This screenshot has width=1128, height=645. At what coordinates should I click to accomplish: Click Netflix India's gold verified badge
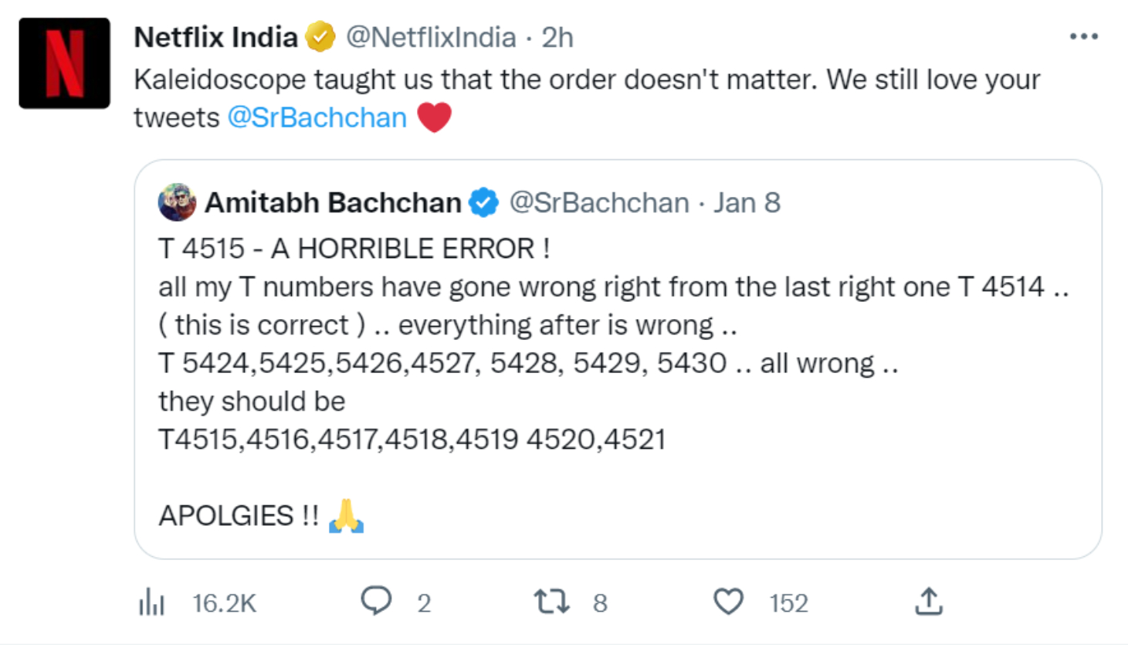(320, 36)
